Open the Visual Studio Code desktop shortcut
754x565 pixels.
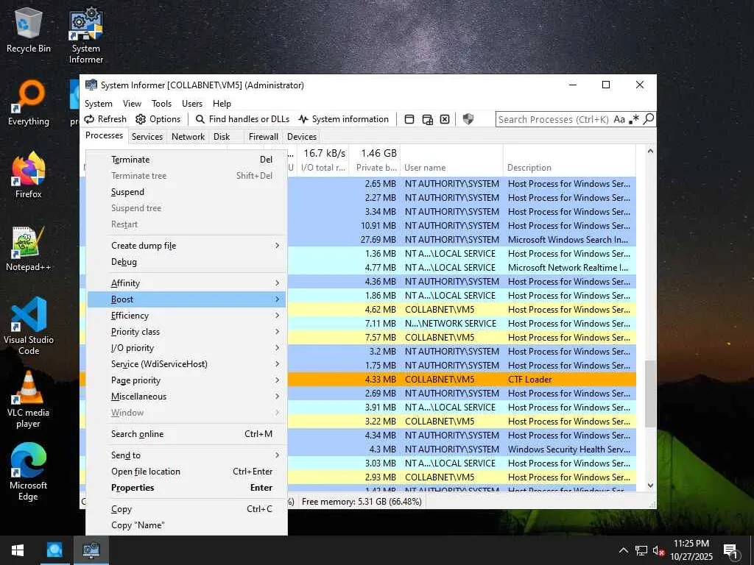pyautogui.click(x=29, y=326)
